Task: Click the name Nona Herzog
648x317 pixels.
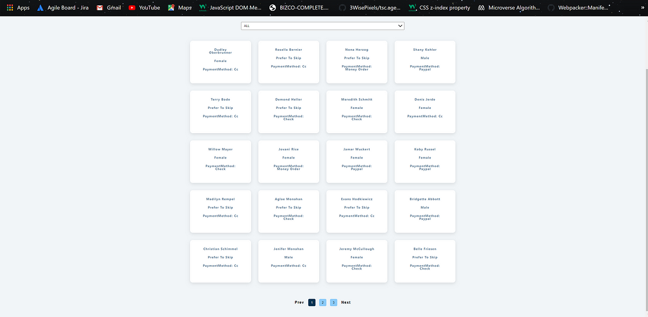Action: 357,50
